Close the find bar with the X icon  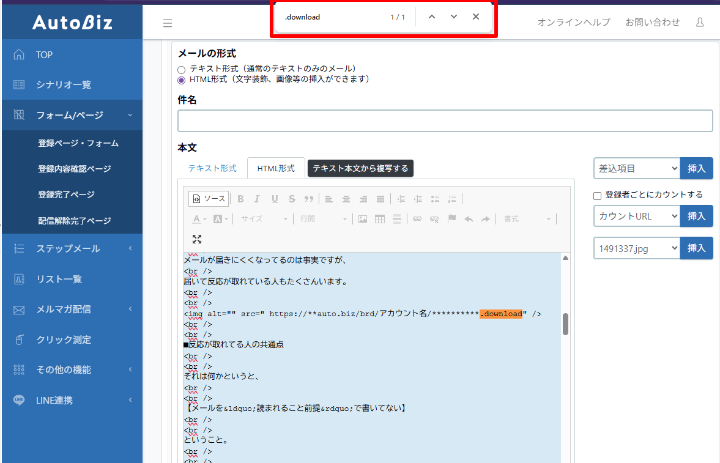click(475, 17)
